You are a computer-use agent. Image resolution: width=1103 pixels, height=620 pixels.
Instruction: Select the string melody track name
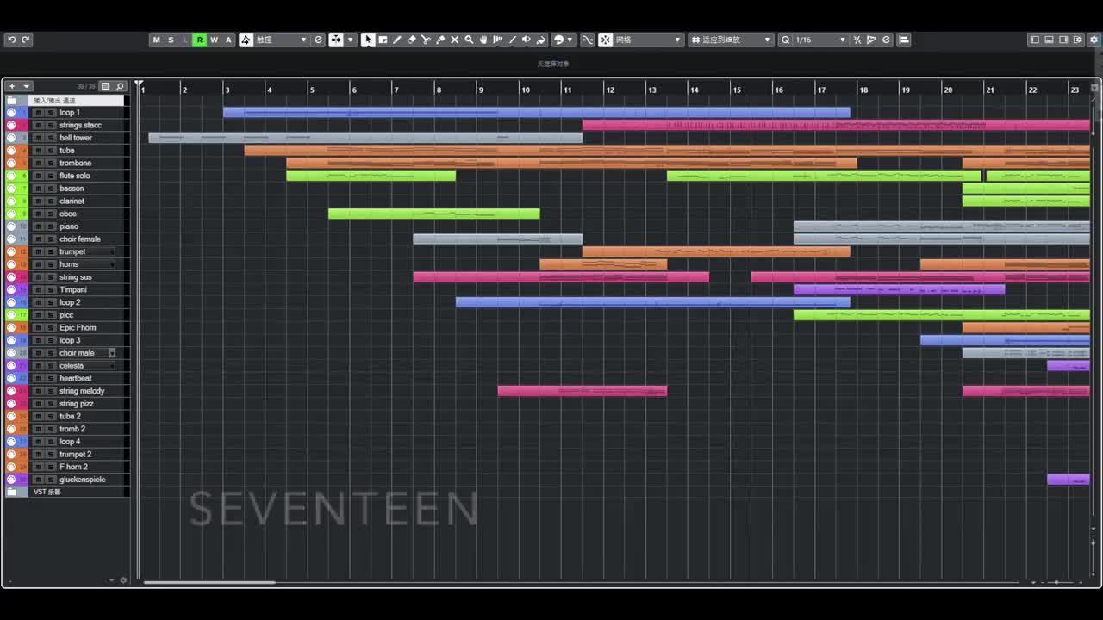[x=82, y=391]
